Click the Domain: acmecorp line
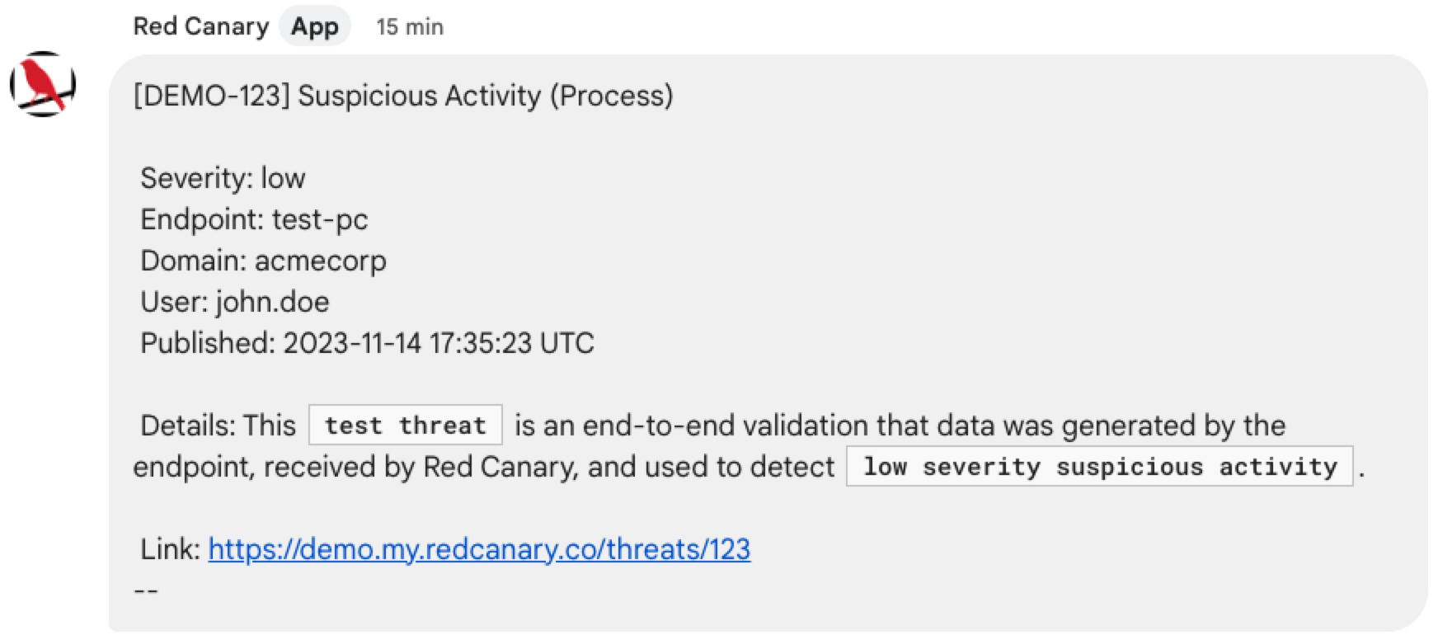The width and height of the screenshot is (1438, 635). click(x=263, y=261)
